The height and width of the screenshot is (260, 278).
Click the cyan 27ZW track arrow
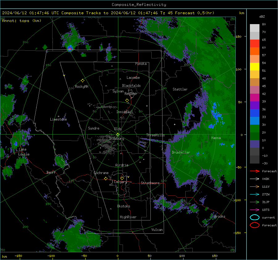point(255,194)
